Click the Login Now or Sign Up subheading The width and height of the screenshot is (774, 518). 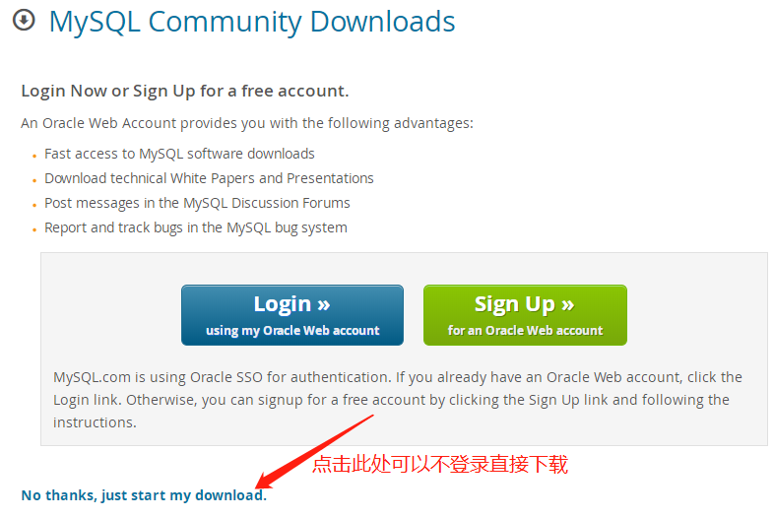pyautogui.click(x=185, y=92)
